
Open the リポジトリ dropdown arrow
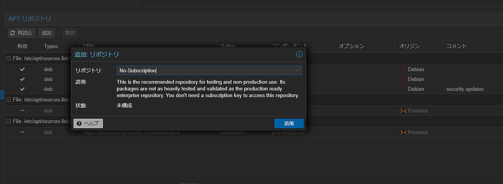coord(297,70)
